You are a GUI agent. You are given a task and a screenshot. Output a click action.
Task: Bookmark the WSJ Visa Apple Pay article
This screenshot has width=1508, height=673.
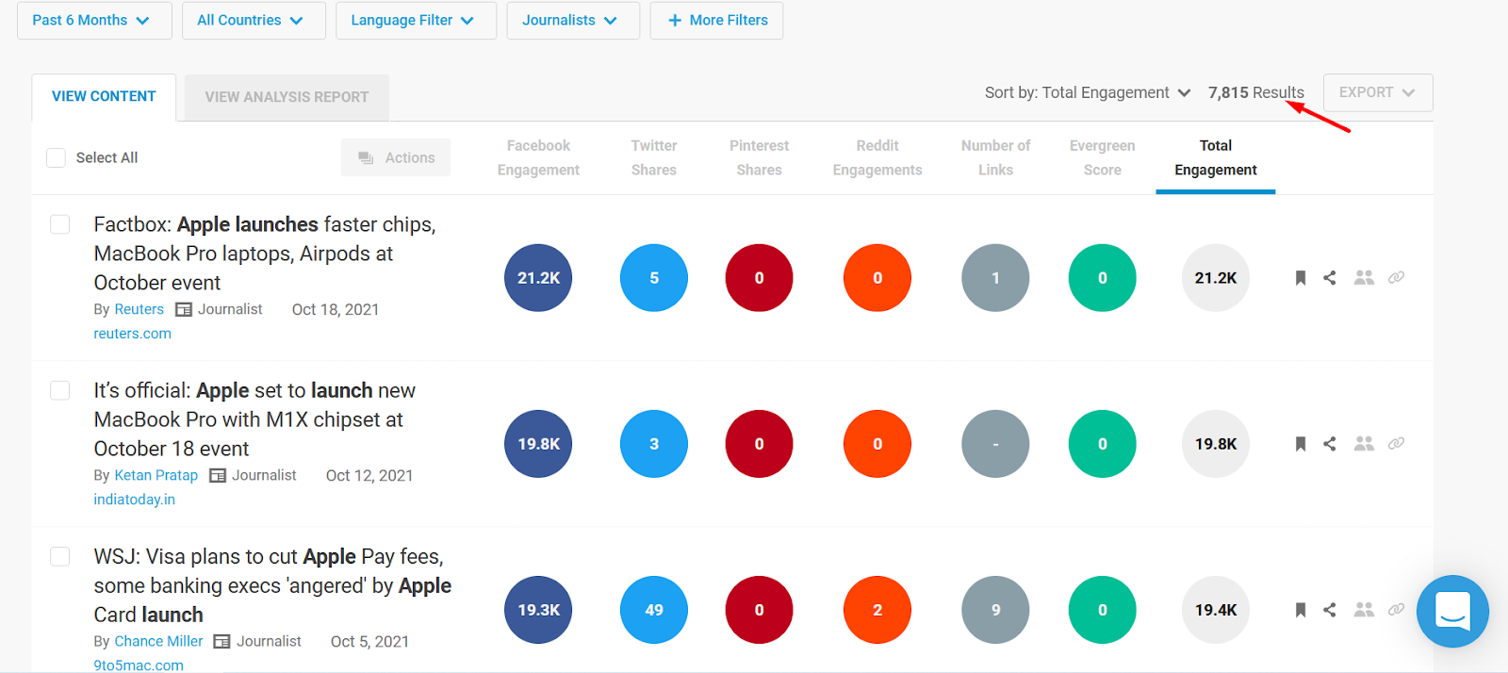click(1301, 610)
